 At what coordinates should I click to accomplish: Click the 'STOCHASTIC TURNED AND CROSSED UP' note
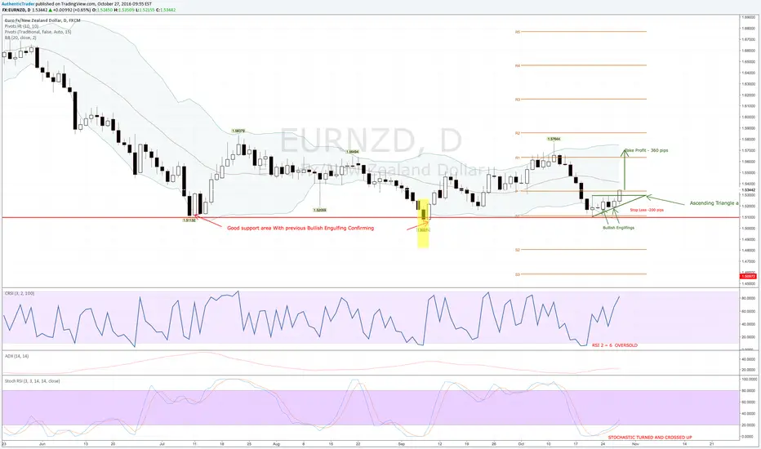click(x=650, y=438)
